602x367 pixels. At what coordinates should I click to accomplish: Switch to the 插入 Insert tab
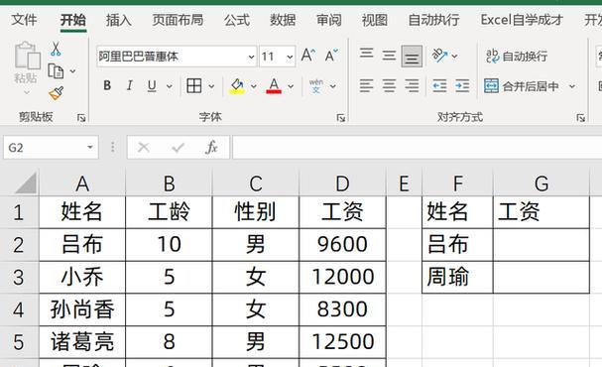pyautogui.click(x=119, y=20)
